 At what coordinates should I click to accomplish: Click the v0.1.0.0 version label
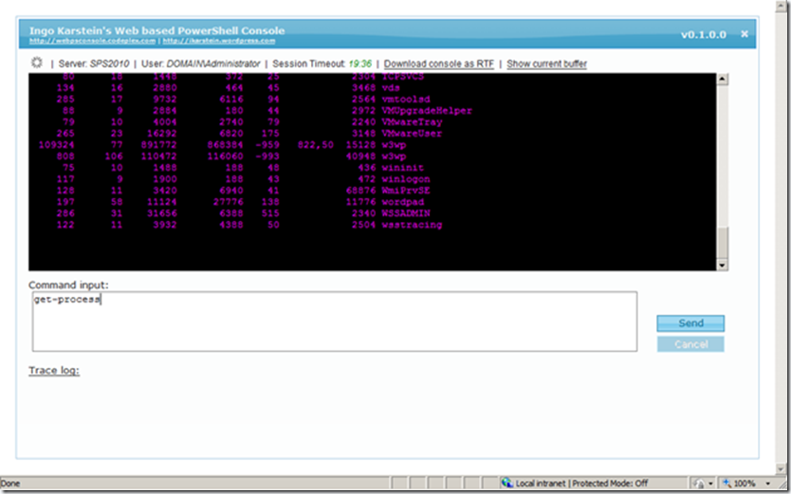tap(703, 35)
